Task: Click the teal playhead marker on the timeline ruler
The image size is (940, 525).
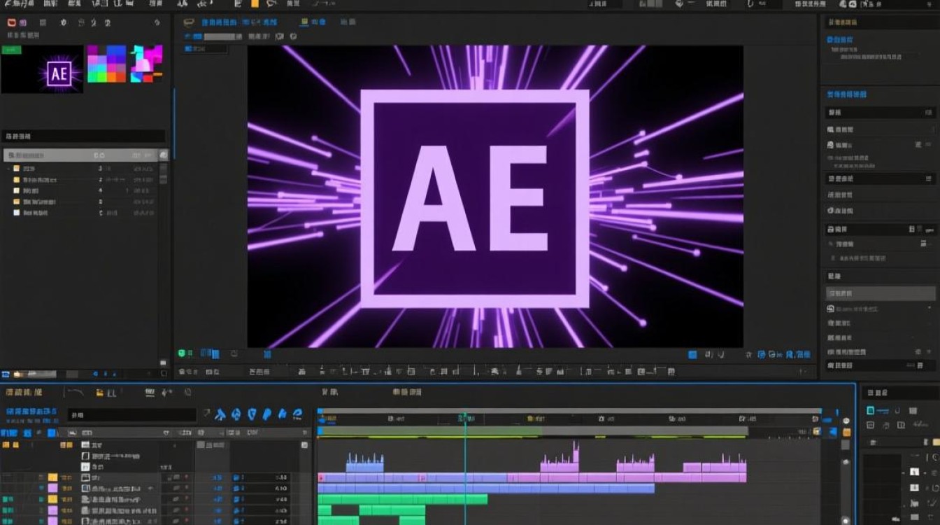Action: tap(464, 418)
